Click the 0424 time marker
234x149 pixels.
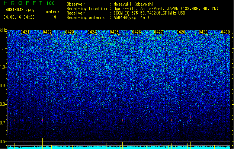pyautogui.click(x=92, y=32)
